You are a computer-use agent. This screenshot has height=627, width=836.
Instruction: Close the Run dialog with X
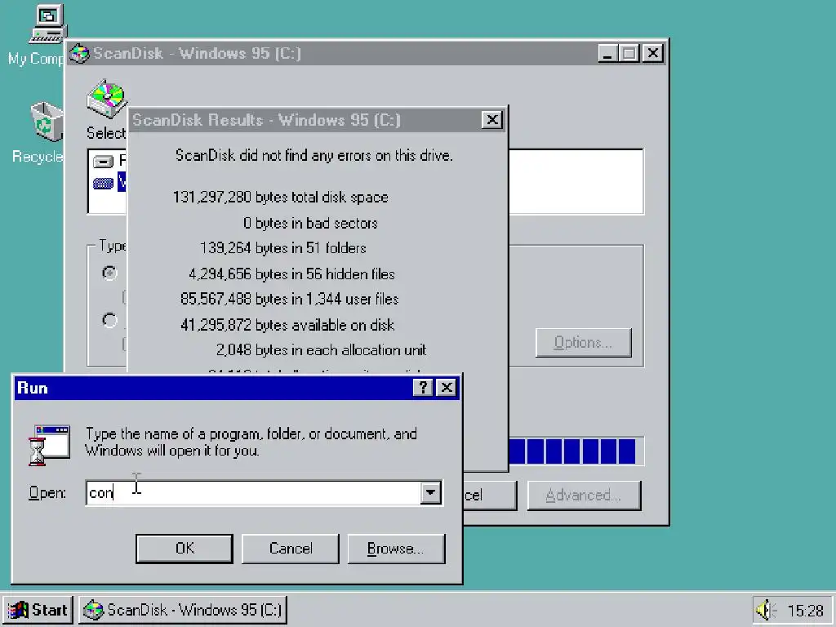pyautogui.click(x=447, y=388)
